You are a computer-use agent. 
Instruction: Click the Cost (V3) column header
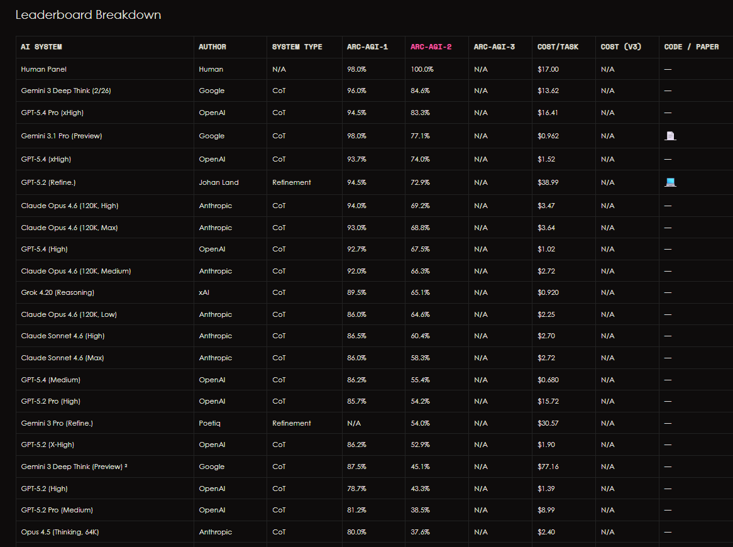(620, 47)
